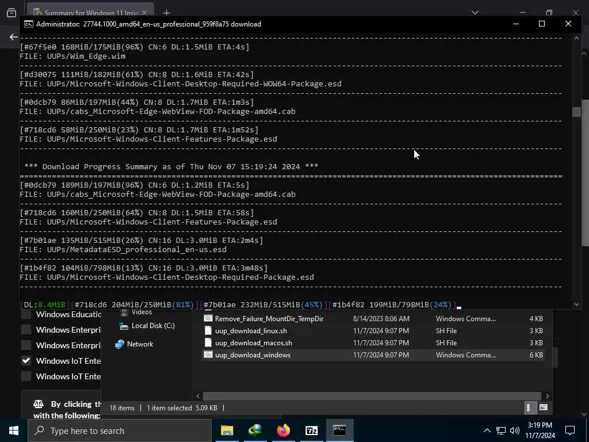589x442 pixels.
Task: Open Firefox from the taskbar
Action: pos(283,430)
